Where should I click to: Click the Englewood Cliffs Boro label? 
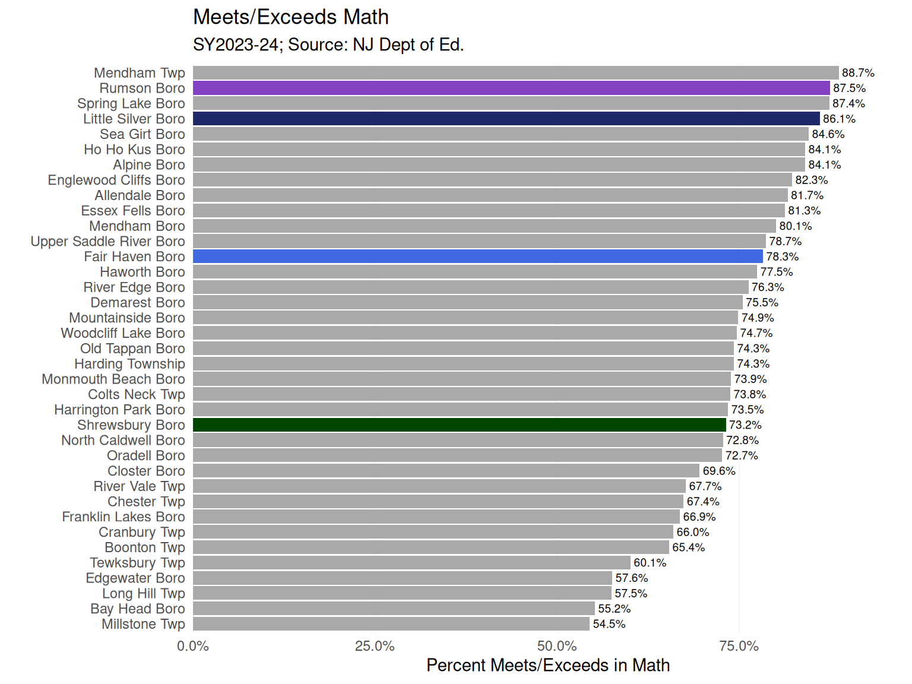(116, 180)
